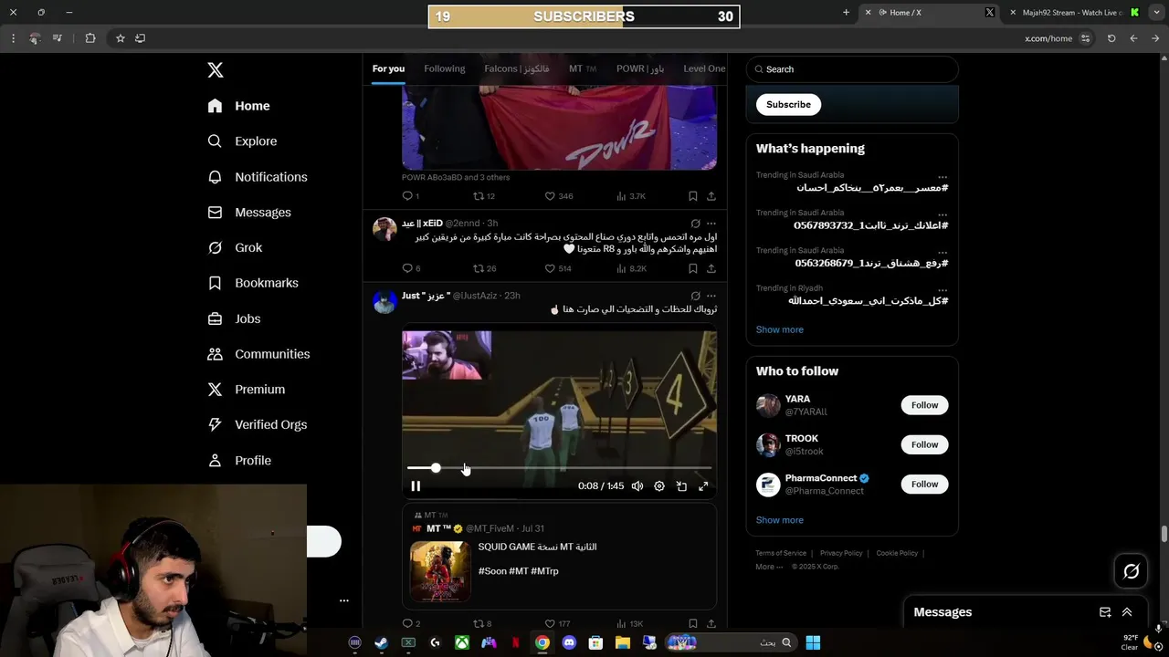The image size is (1169, 657).
Task: Open more options on xEiD's post
Action: point(711,224)
